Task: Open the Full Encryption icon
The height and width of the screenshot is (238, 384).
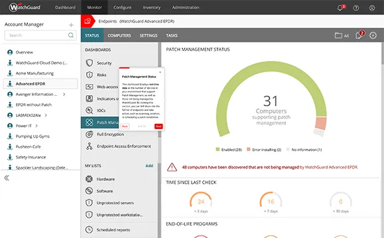Action: pyautogui.click(x=89, y=134)
